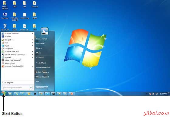Open Skype from the taskbar
This screenshot has width=170, height=117.
(x=47, y=94)
